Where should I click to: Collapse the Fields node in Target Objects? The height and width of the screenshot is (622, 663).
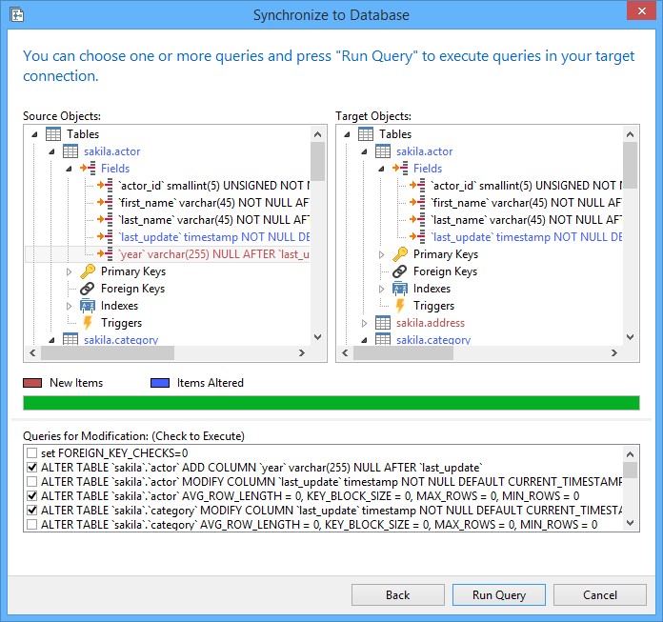pos(381,169)
